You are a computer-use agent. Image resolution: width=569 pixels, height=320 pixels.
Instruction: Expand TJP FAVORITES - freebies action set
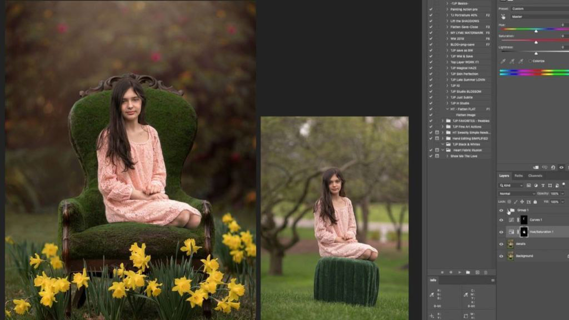(443, 121)
